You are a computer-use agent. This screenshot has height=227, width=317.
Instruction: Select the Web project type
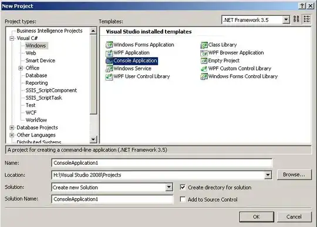[x=31, y=53]
